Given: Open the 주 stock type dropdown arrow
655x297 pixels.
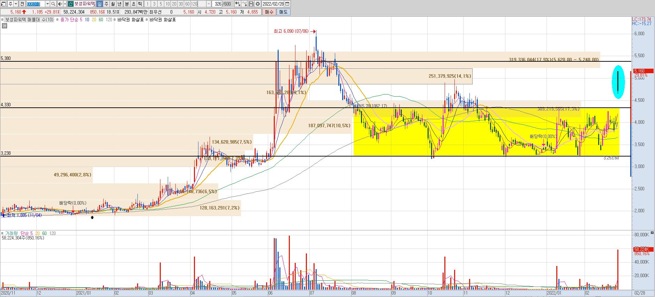Looking at the screenshot, I should click(x=16, y=4).
